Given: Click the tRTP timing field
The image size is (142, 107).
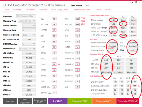Looking at the screenshot, I should pos(77,36).
